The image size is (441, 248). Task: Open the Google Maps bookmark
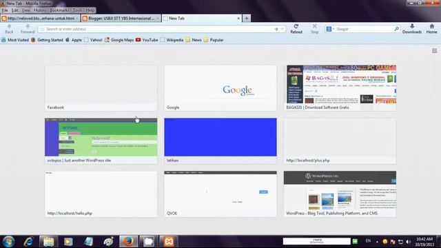click(119, 40)
